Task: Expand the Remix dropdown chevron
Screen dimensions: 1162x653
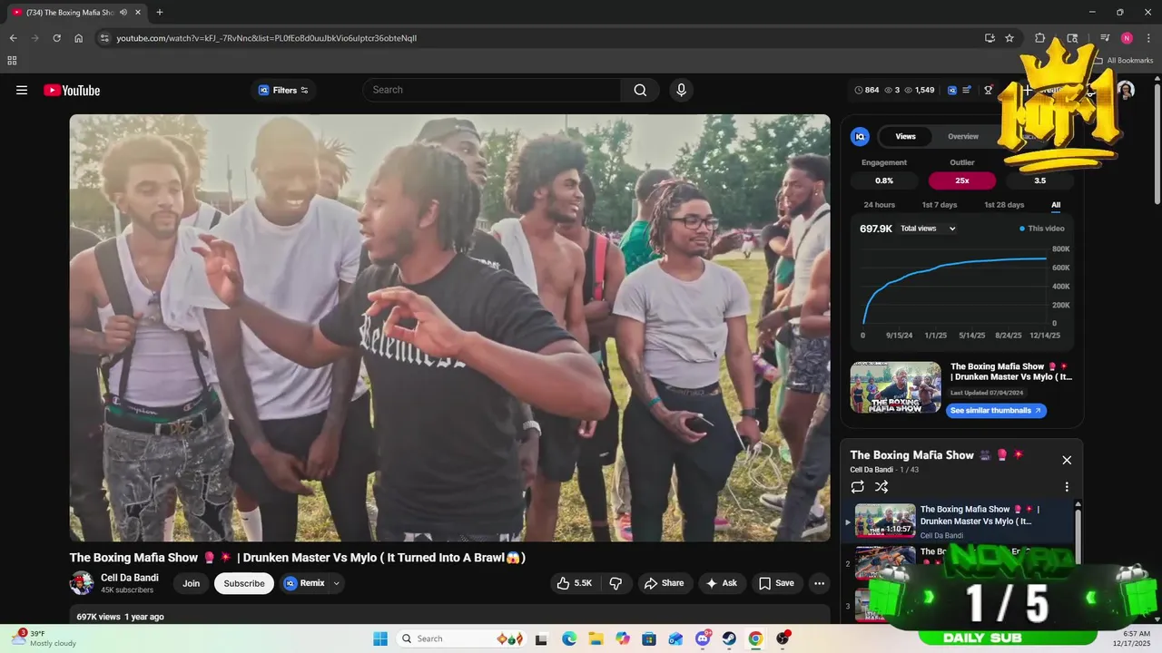Action: pos(337,583)
